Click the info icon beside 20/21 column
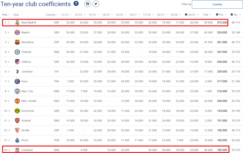Image resolution: width=243 pixels, height=153 pixels. click(186, 14)
